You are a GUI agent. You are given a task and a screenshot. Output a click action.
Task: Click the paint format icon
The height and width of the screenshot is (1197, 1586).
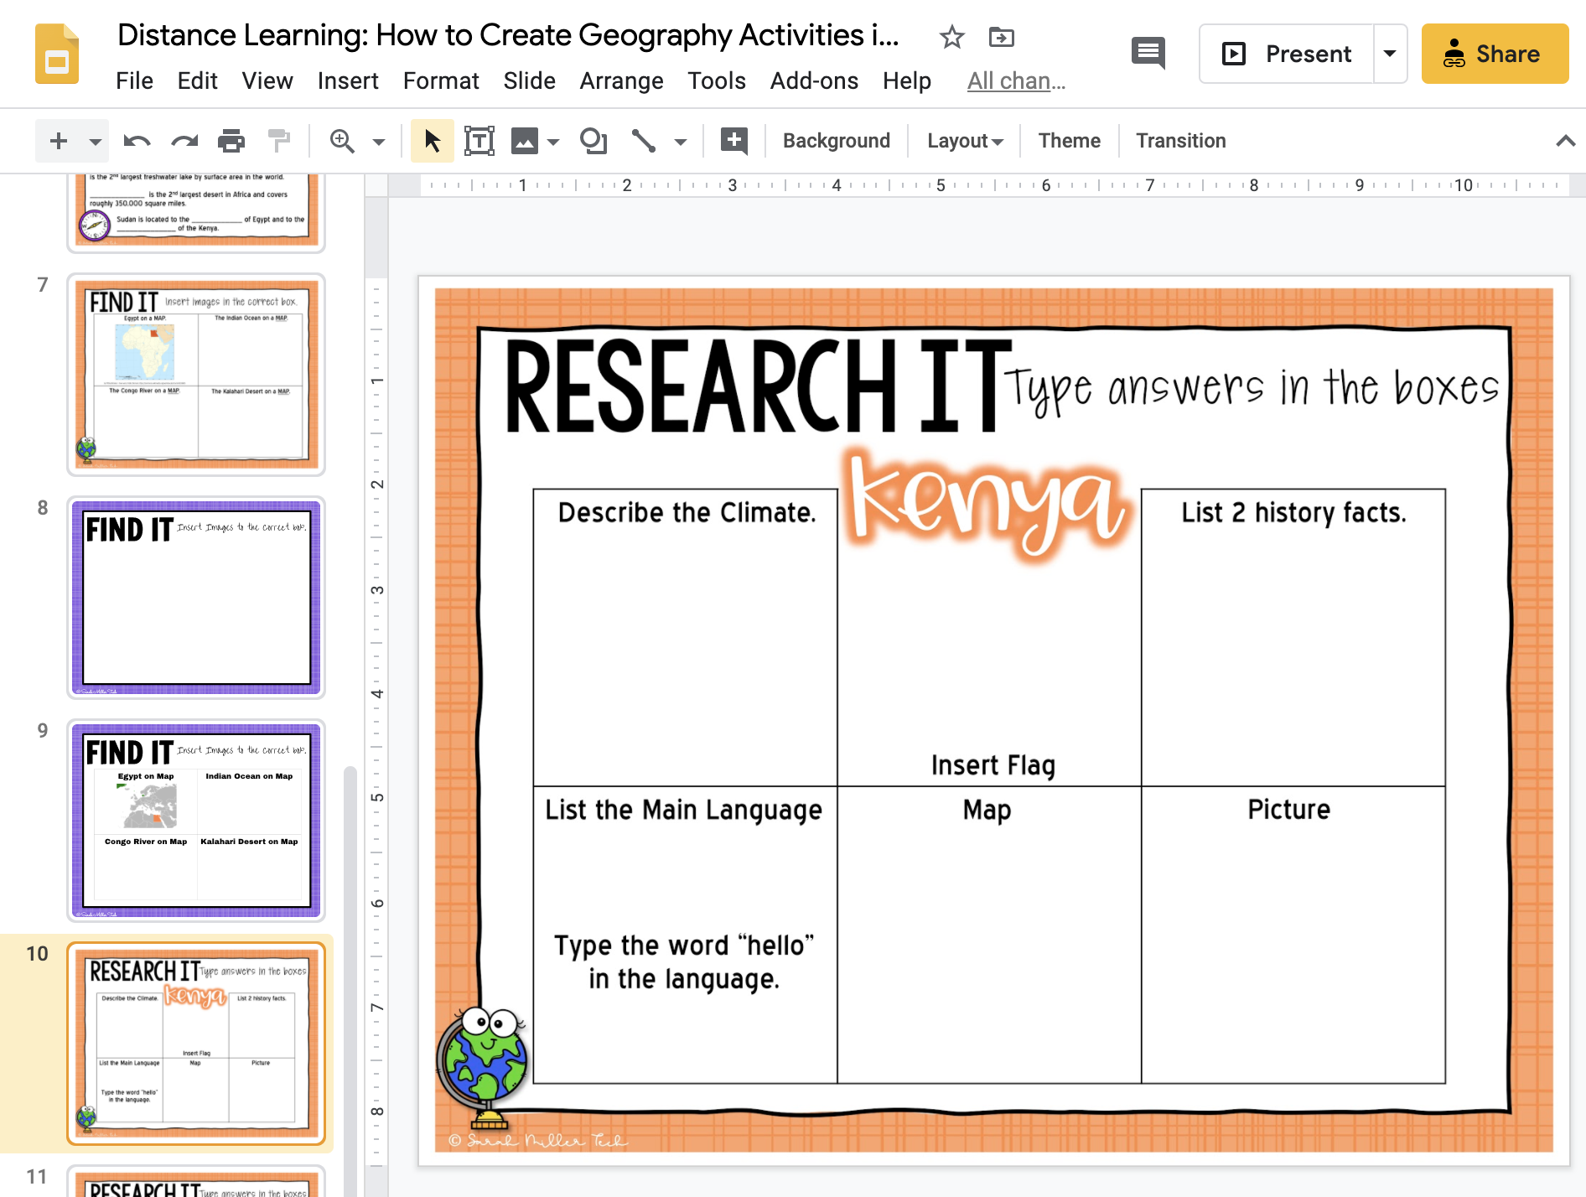[x=278, y=141]
